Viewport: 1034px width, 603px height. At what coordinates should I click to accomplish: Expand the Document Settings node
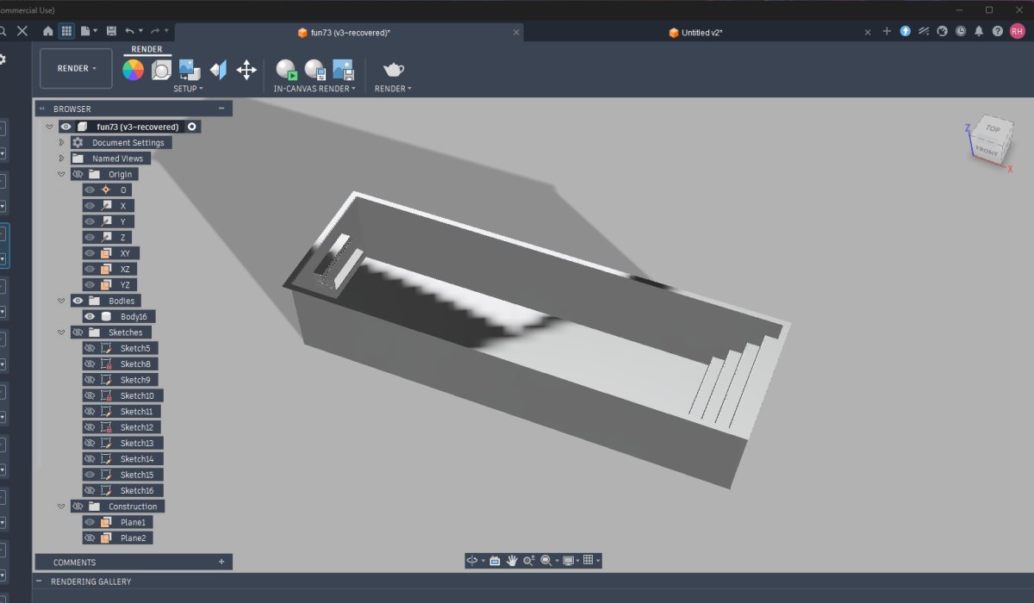[61, 142]
